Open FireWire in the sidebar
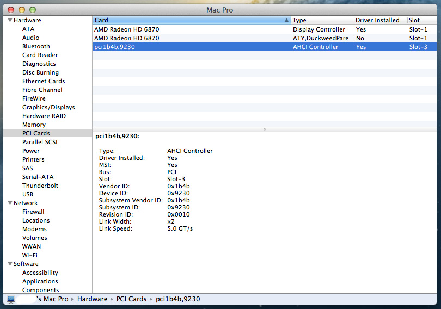Screen dimensions: 441x309 pos(34,98)
